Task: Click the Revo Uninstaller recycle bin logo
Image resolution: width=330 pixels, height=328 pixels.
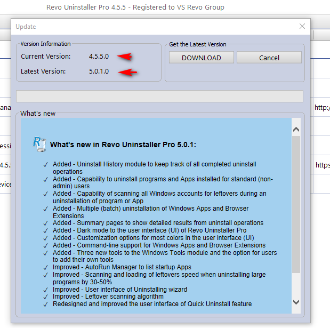Action: point(39,144)
